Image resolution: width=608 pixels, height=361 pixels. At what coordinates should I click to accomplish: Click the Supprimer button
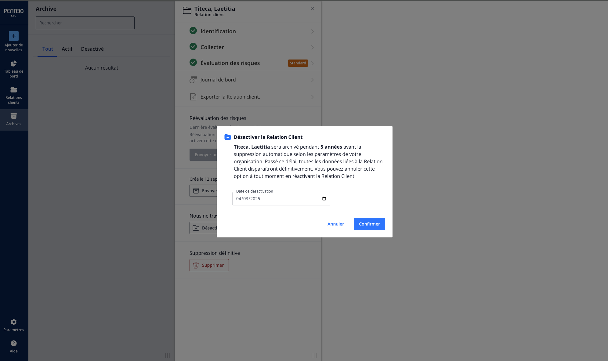(x=209, y=265)
